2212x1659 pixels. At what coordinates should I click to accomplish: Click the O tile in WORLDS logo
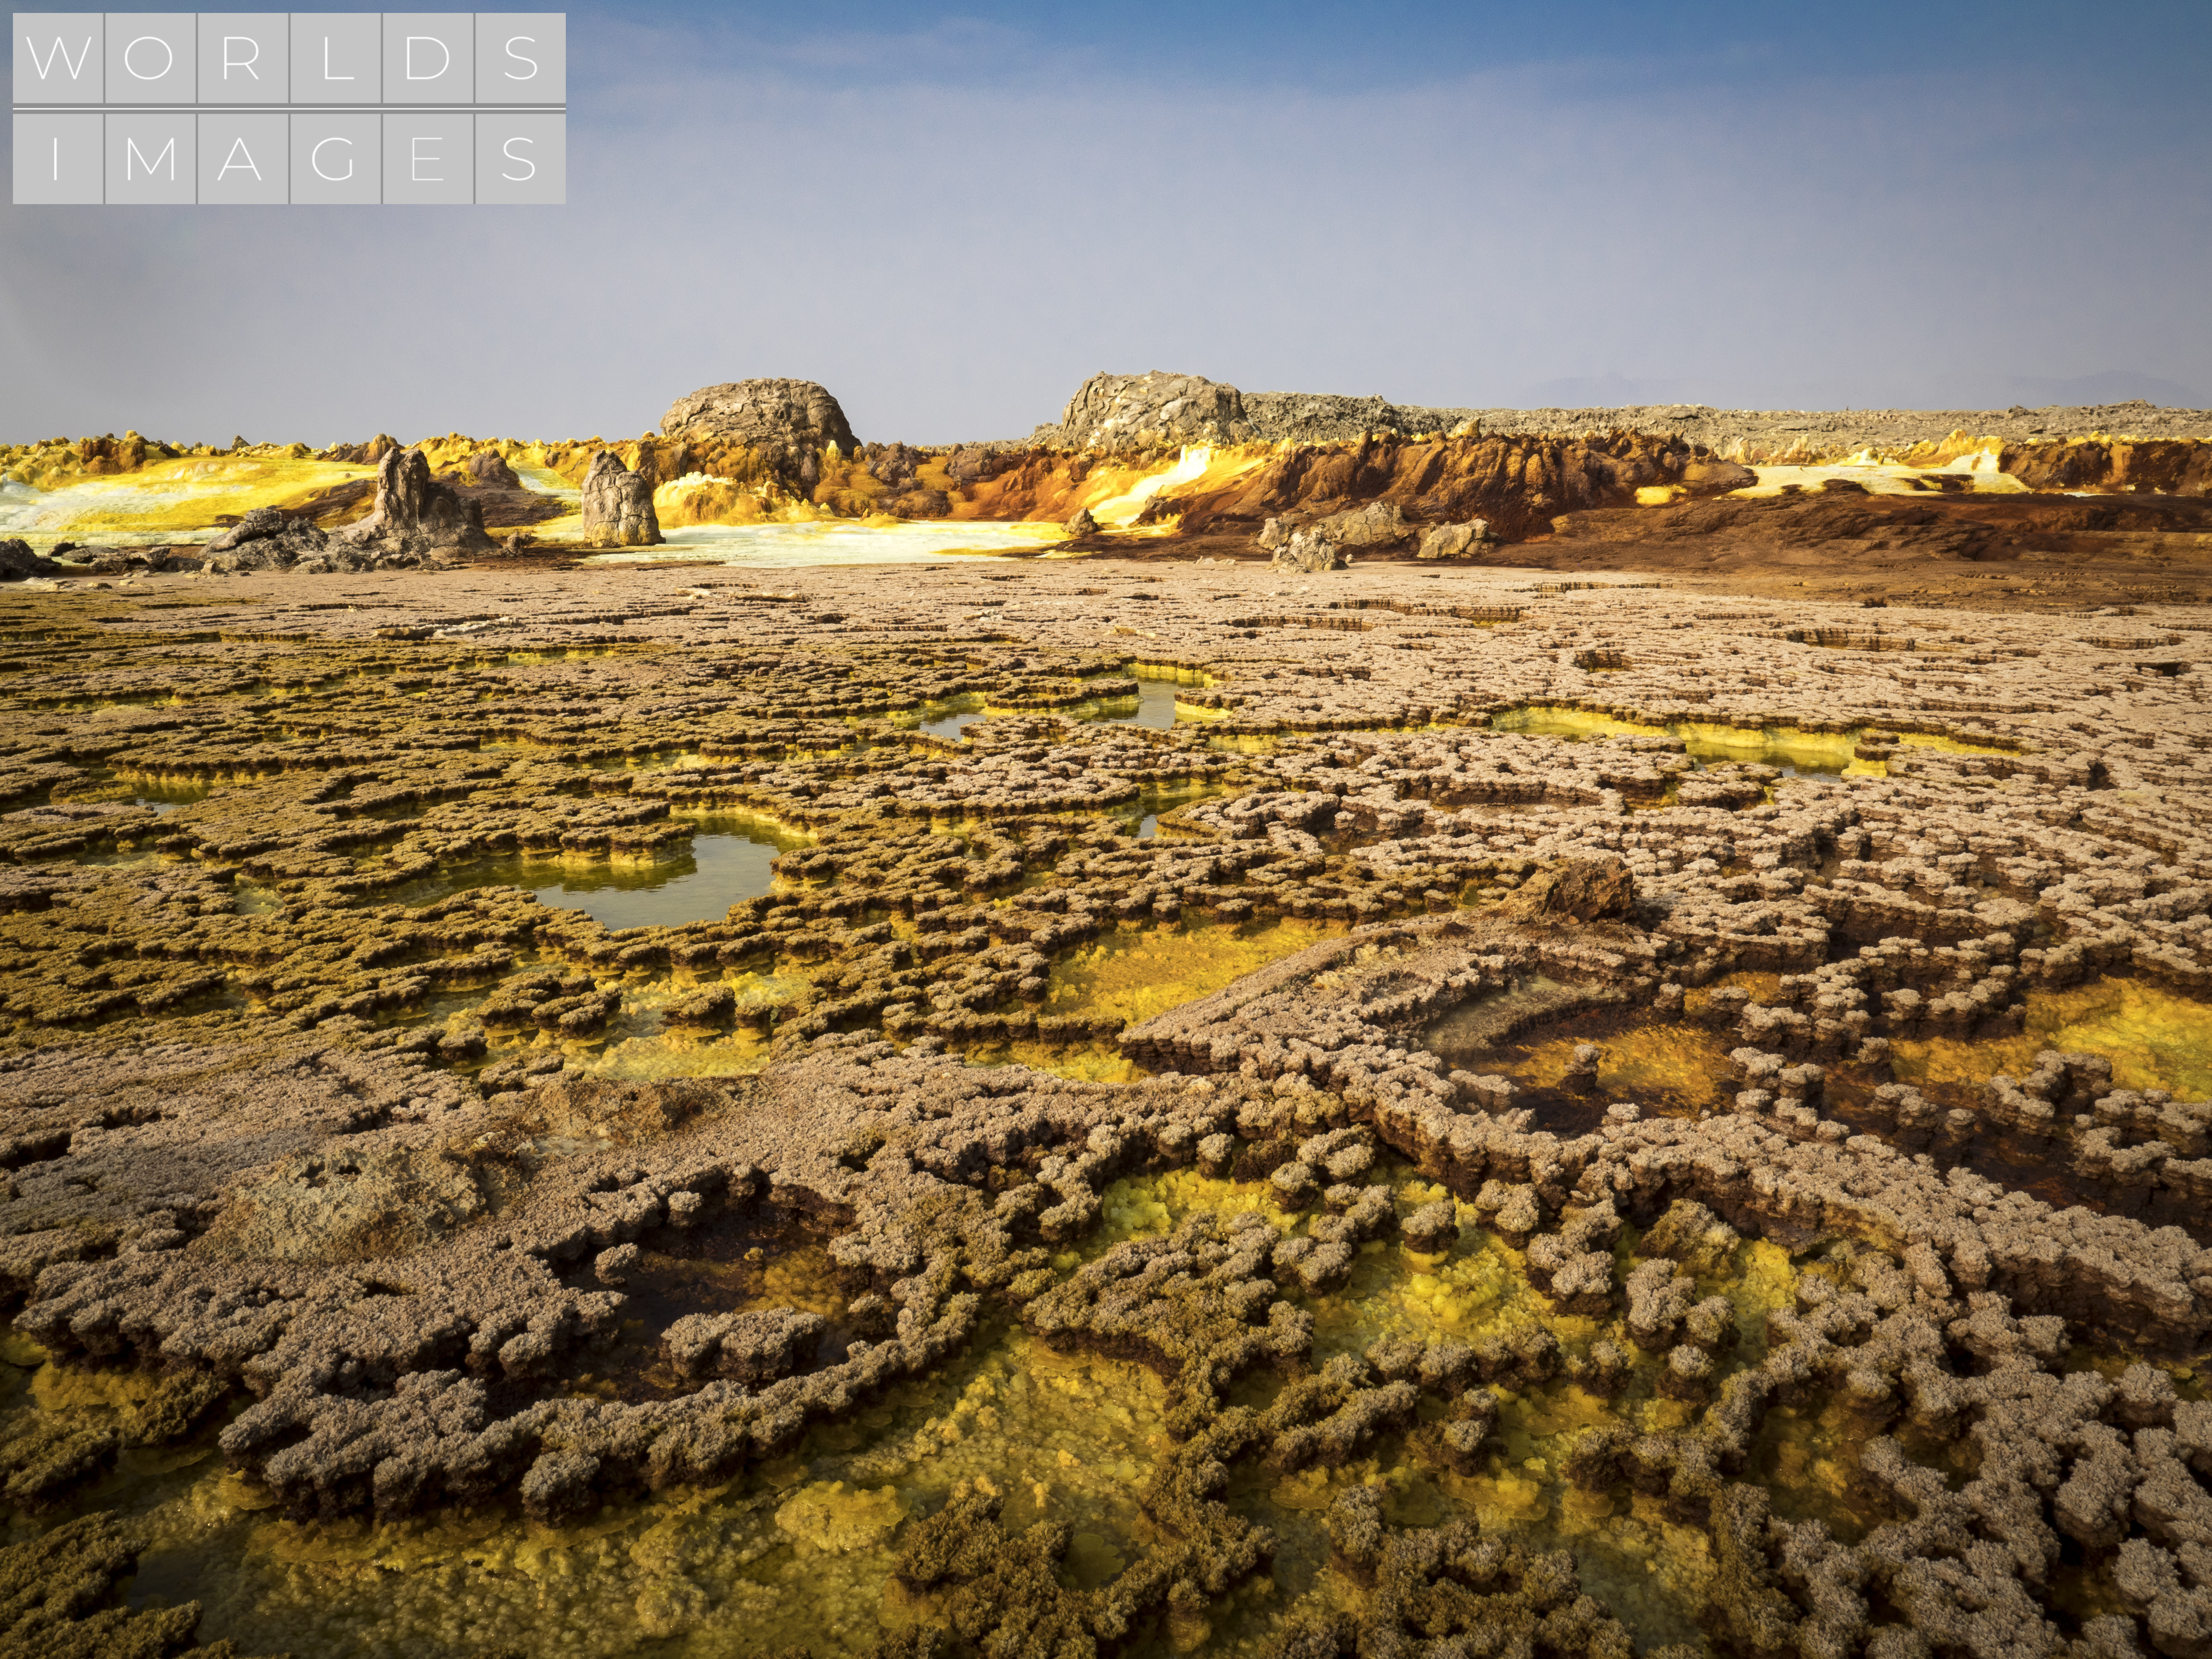(x=150, y=58)
